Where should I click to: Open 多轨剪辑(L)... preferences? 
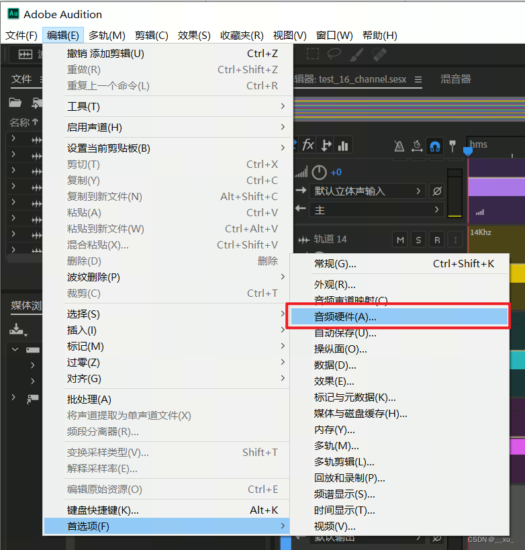click(x=399, y=462)
